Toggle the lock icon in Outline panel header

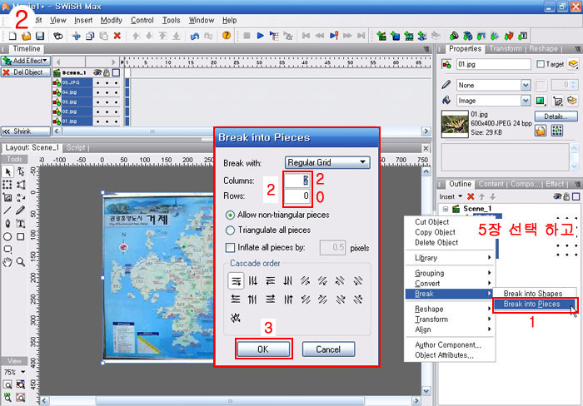click(x=566, y=196)
